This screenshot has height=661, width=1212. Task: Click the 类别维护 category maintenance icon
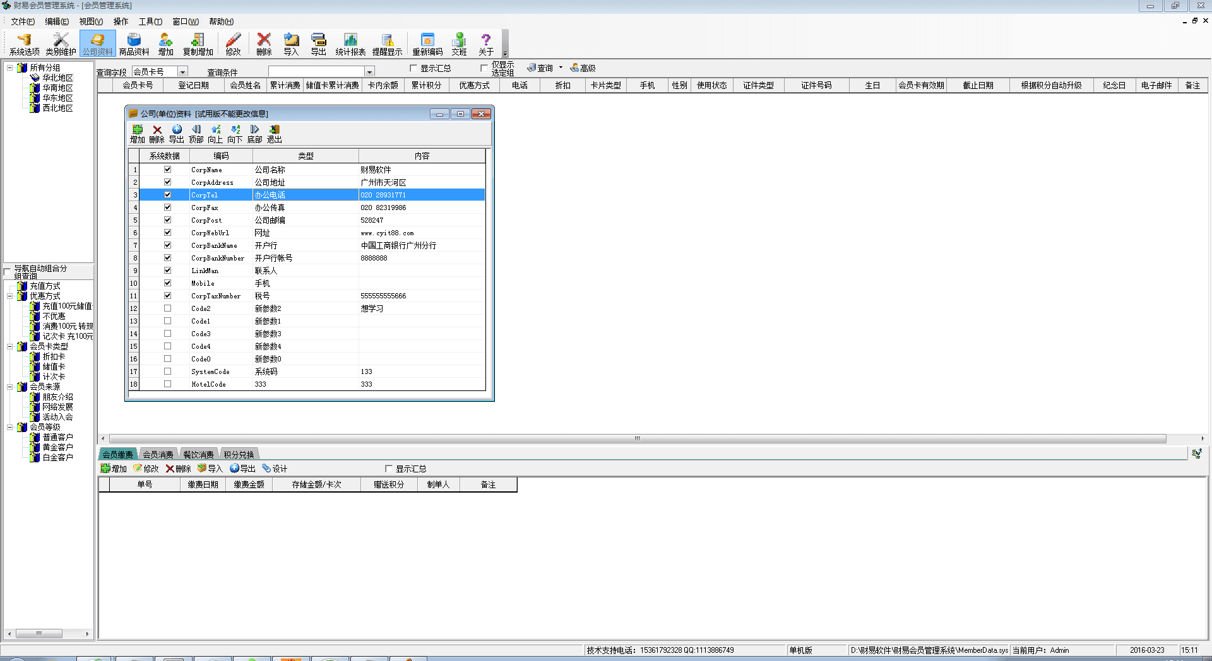(61, 44)
